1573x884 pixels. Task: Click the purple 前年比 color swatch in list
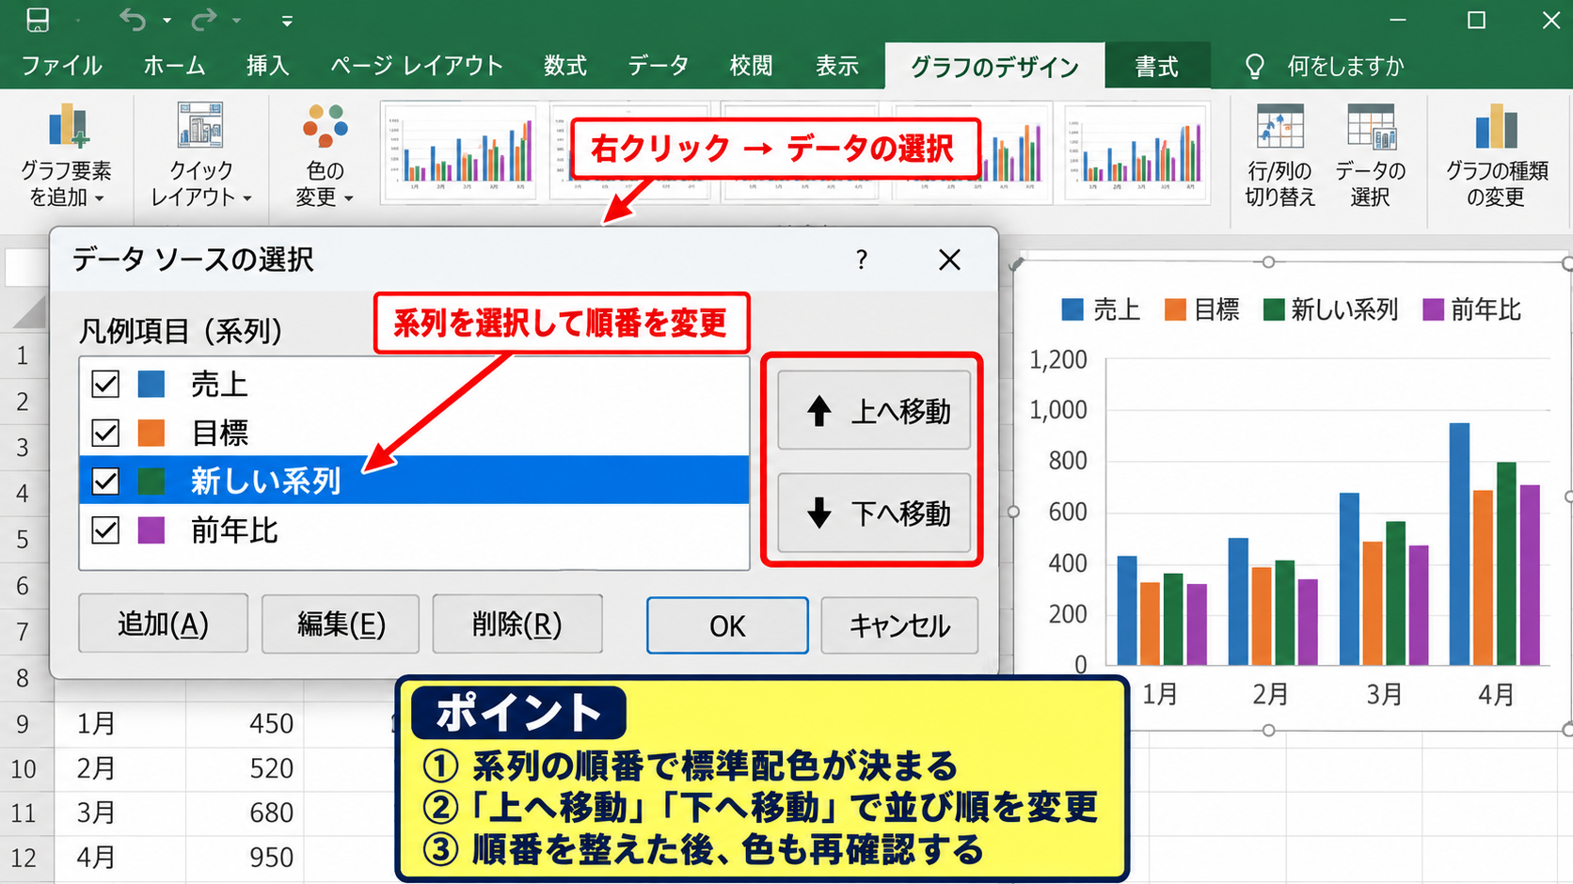click(x=151, y=530)
